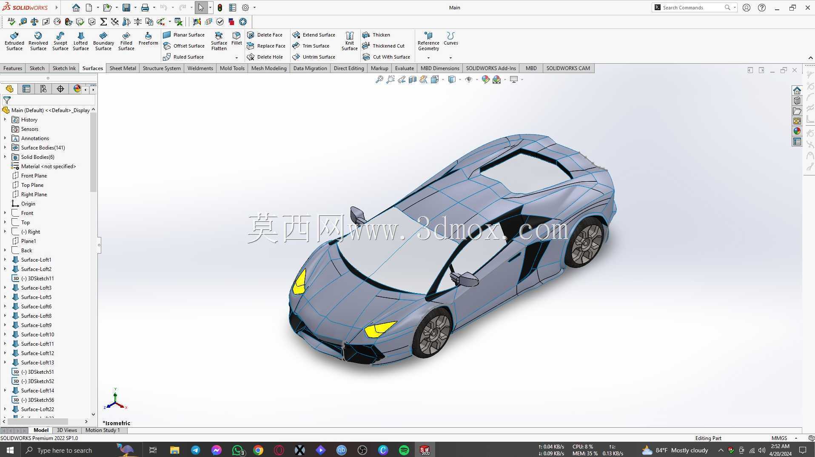Open the DimXpertManager tab

60,89
